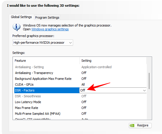Screen dimensions: 162x134
Task: Click the Off value for Low Latency Mode
Action: coord(84,102)
